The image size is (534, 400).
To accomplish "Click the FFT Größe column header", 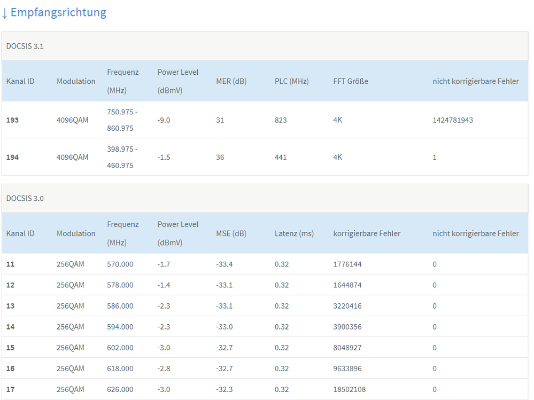I will point(350,81).
